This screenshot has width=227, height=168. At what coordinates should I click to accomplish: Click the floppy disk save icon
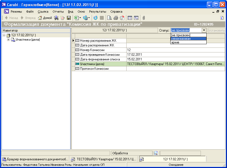coord(69,18)
